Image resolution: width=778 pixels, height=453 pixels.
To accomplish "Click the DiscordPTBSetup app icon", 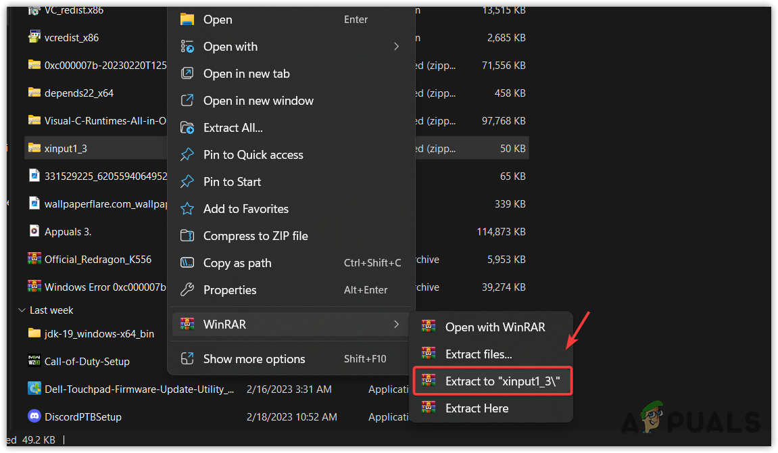I will [34, 416].
